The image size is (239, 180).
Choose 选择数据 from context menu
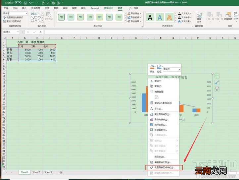tap(164, 125)
